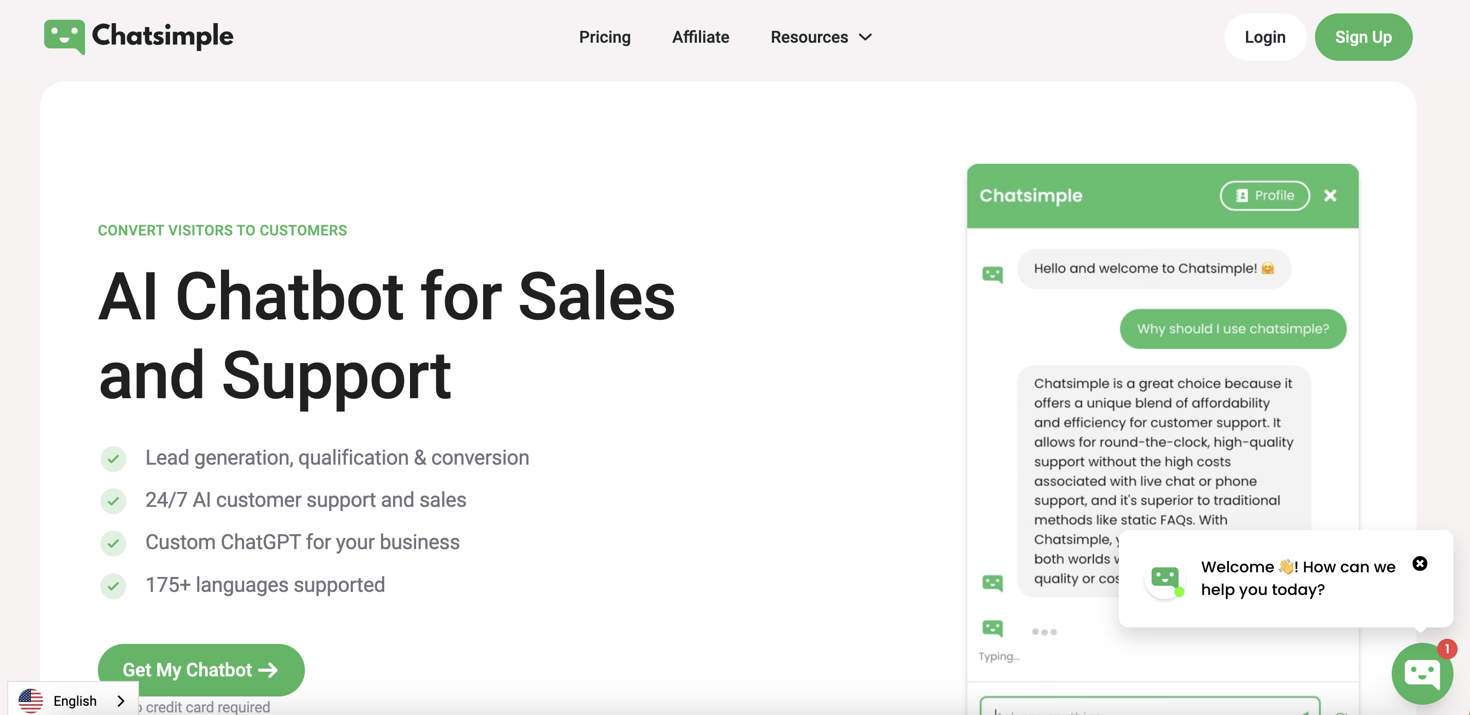The height and width of the screenshot is (715, 1470).
Task: Click 'Why should I use chatsimple?' bubble
Action: (x=1233, y=329)
